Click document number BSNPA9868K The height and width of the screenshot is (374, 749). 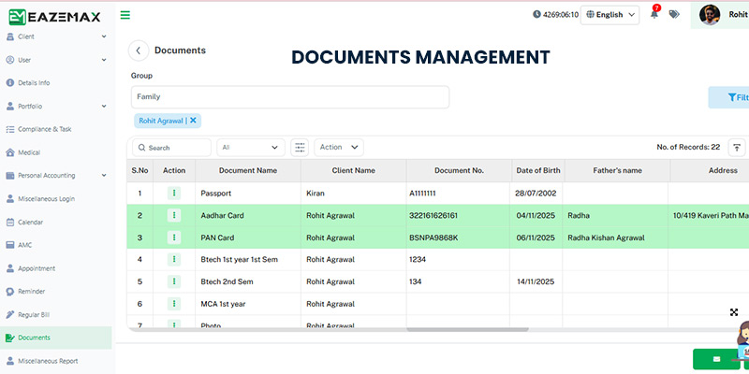point(433,237)
